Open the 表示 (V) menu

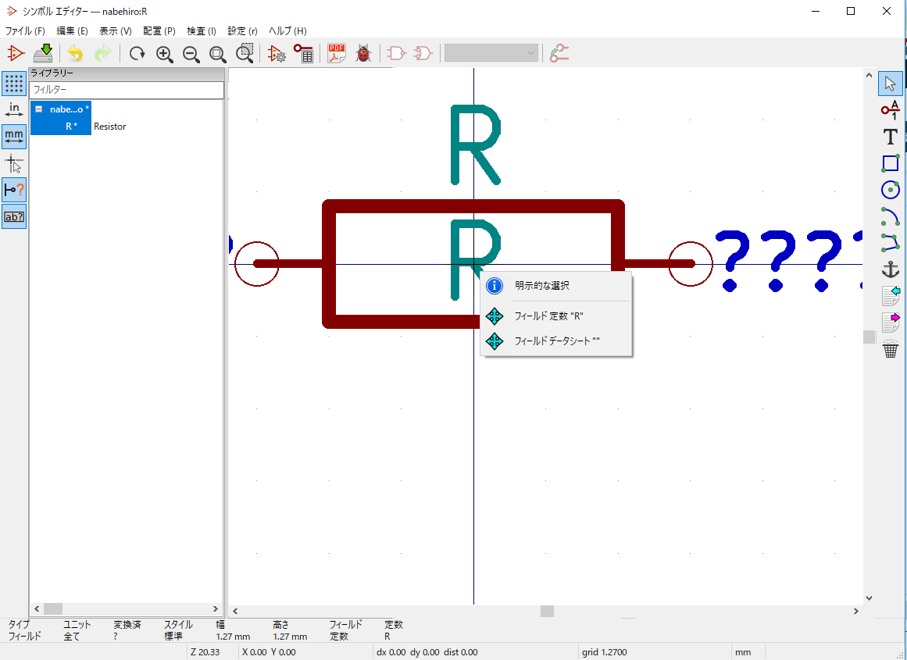click(115, 30)
